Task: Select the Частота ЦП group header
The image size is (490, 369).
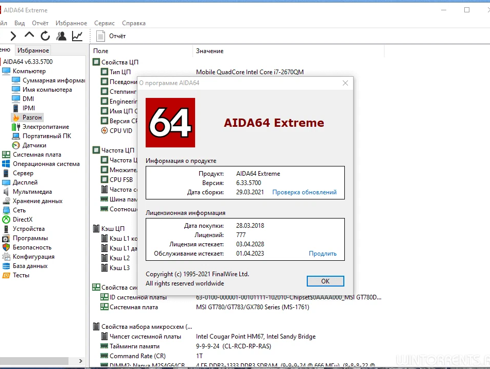Action: [x=114, y=150]
